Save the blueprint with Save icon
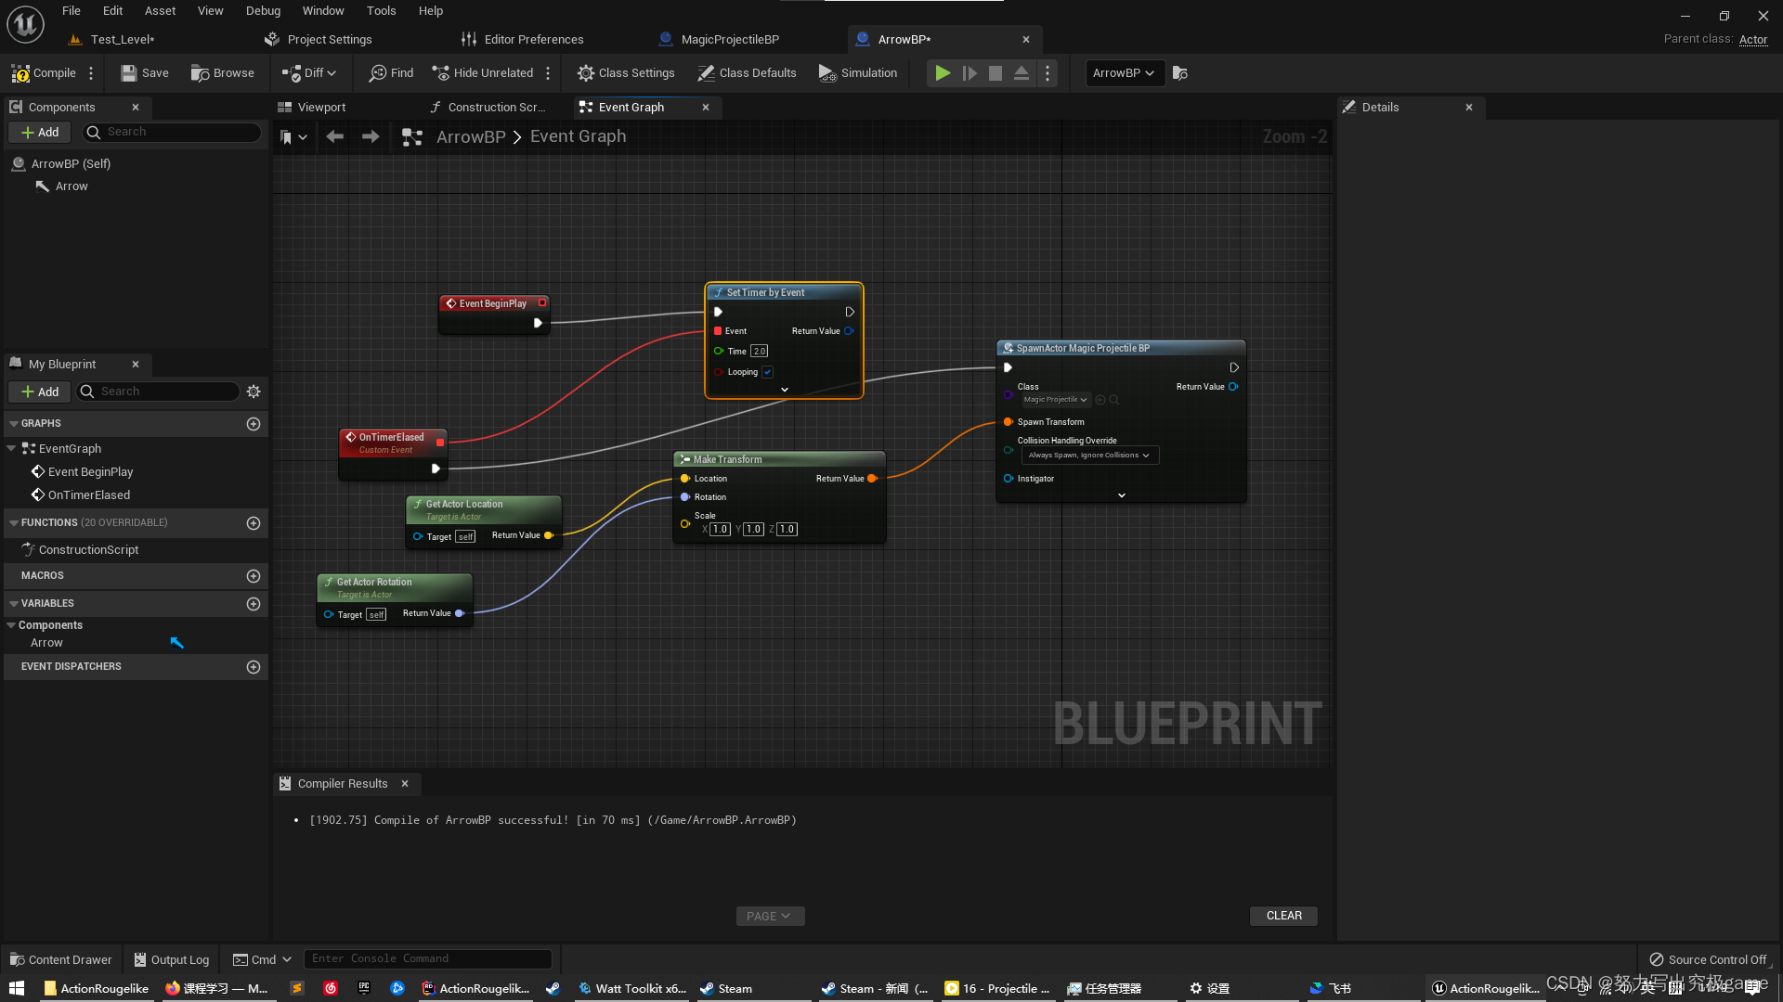The height and width of the screenshot is (1002, 1783). [129, 73]
